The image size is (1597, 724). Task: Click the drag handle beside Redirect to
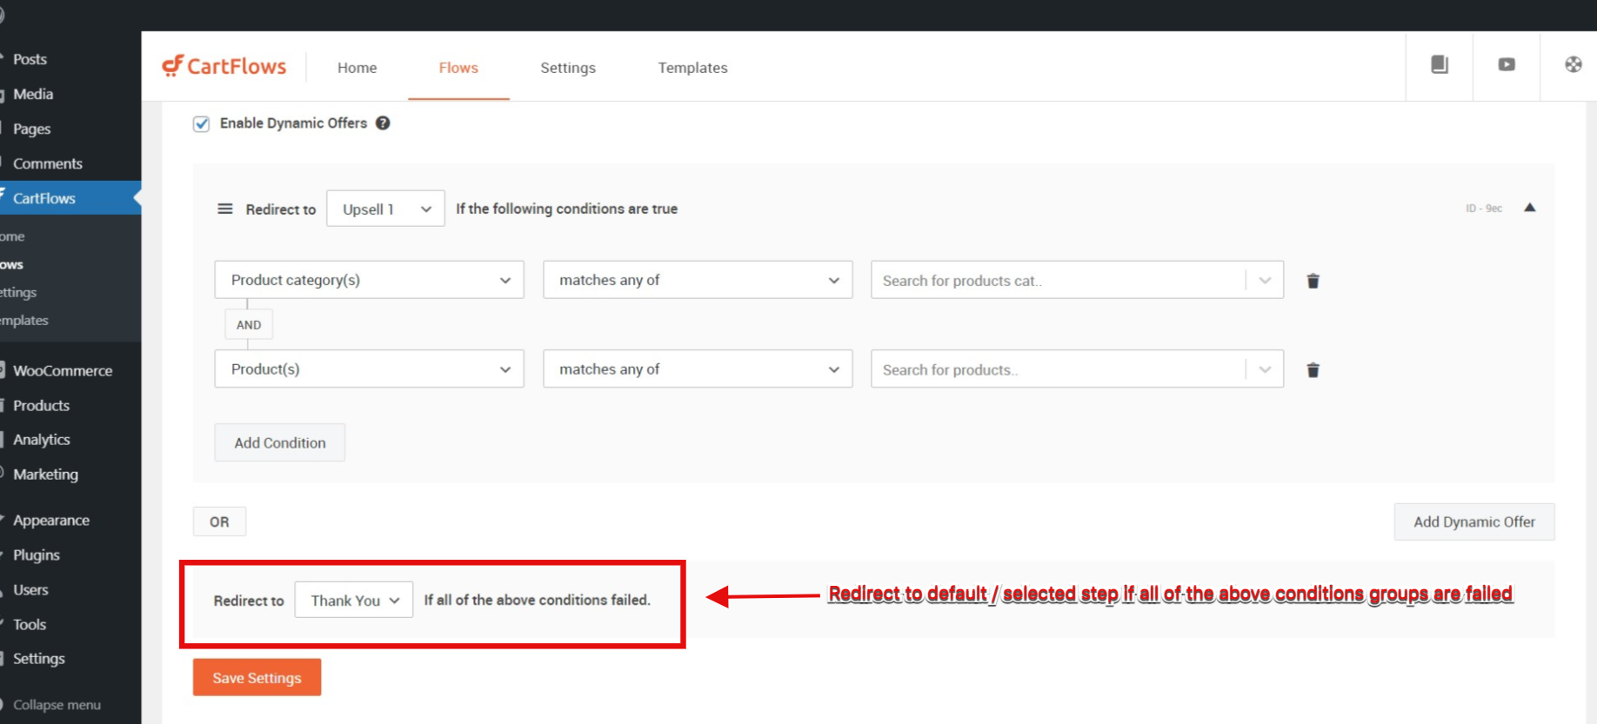pyautogui.click(x=225, y=209)
